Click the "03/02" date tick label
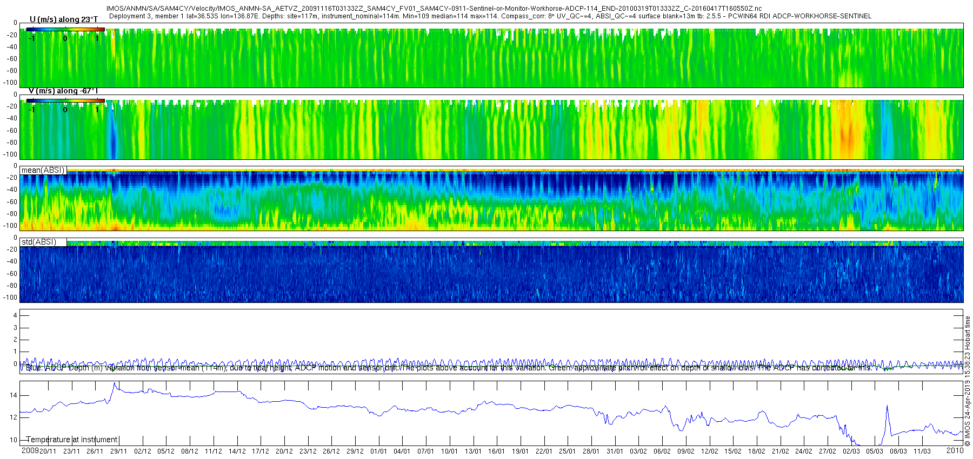Screen dimensions: 973x459 coord(638,451)
